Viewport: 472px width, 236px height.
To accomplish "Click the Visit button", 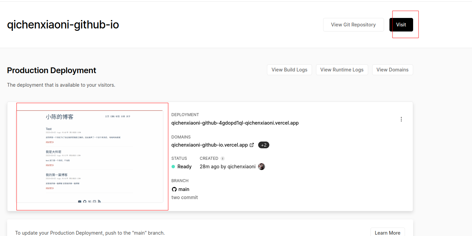I will tap(401, 25).
